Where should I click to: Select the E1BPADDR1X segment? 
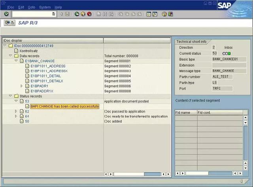pos(42,91)
